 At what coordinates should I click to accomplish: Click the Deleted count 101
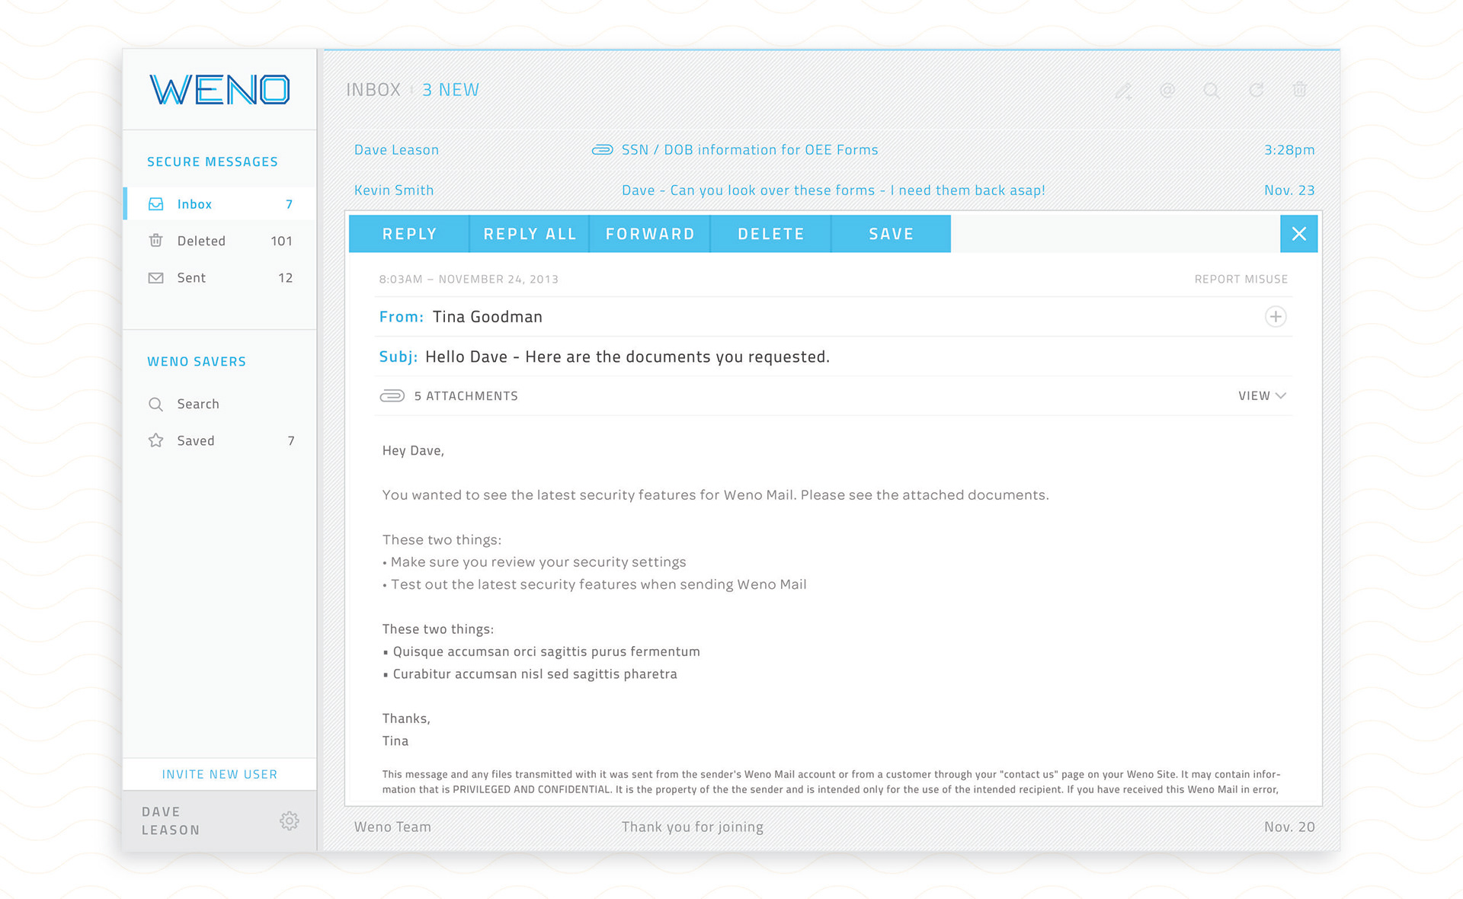[281, 241]
